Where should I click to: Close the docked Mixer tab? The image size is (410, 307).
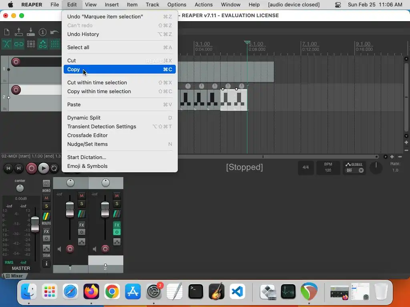coord(8,276)
